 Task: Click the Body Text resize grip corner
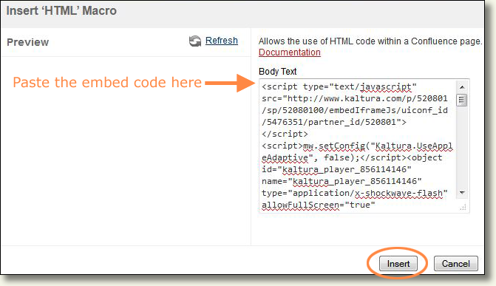(x=463, y=208)
